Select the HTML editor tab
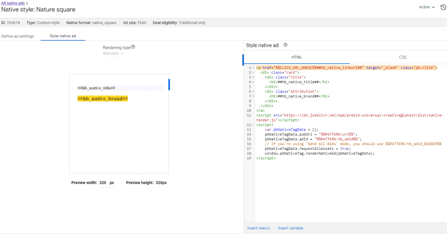 click(296, 57)
